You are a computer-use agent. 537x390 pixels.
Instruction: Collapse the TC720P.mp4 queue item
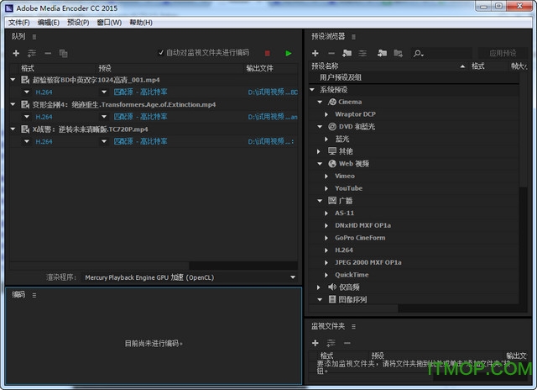(13, 129)
